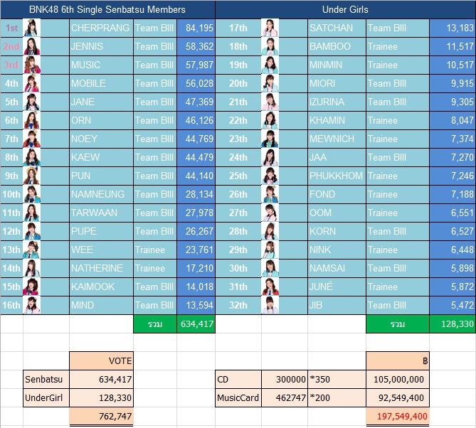Select the 462747 quantity cell

point(285,398)
